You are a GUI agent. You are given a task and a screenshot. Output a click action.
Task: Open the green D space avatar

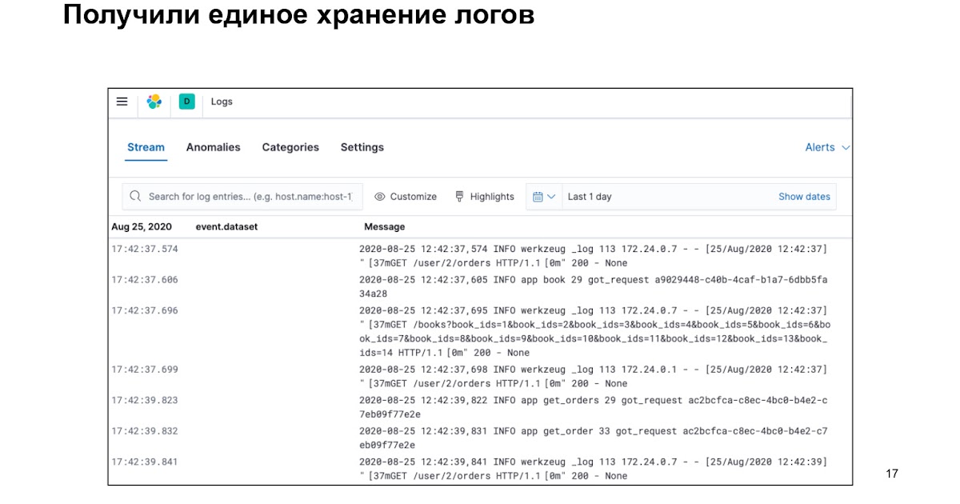(187, 102)
